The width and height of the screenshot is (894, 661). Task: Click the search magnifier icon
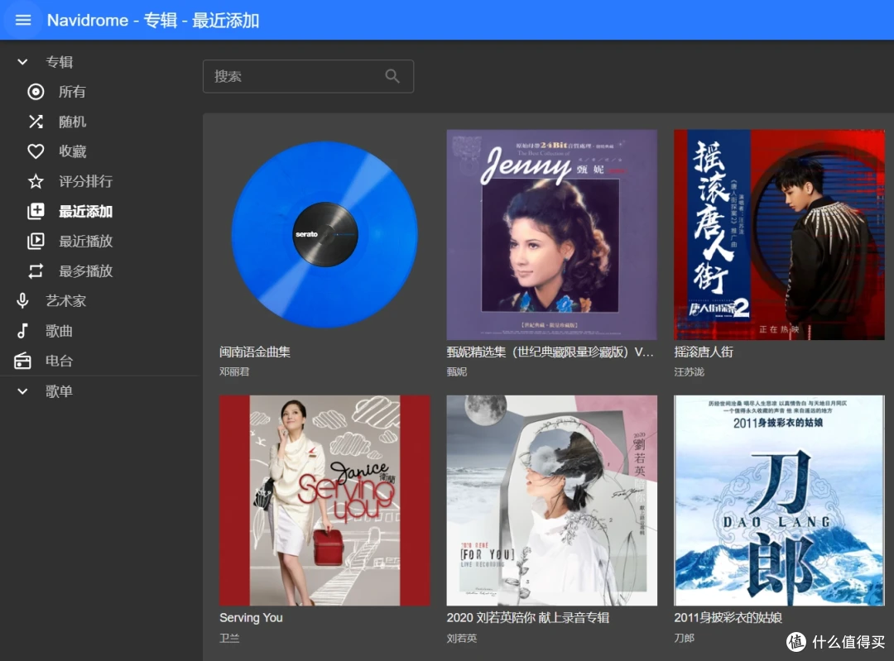(392, 75)
